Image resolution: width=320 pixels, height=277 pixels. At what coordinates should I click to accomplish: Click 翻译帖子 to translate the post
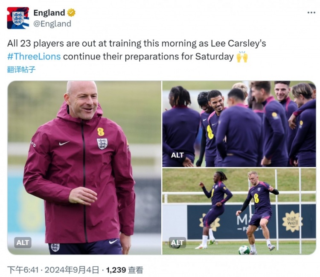pyautogui.click(x=21, y=70)
